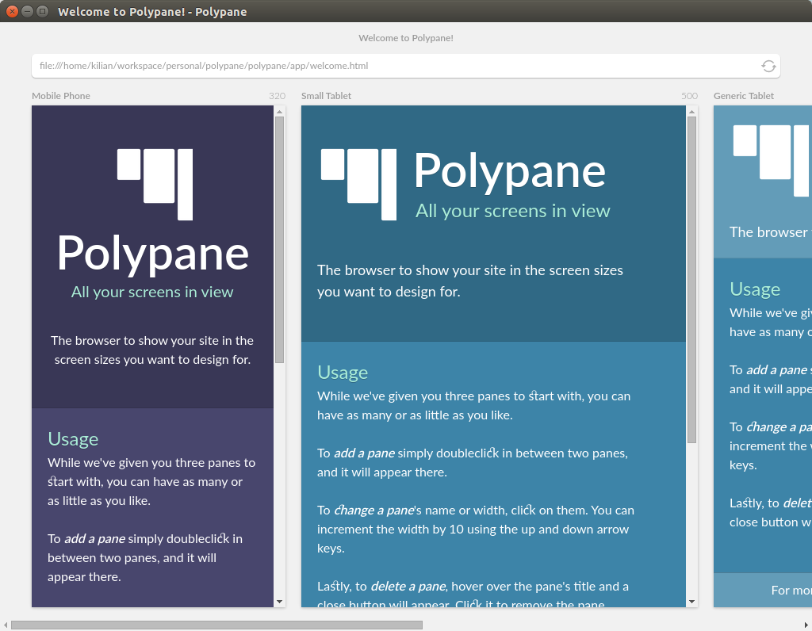Close the Polypane window
The height and width of the screenshot is (631, 812).
pyautogui.click(x=12, y=11)
